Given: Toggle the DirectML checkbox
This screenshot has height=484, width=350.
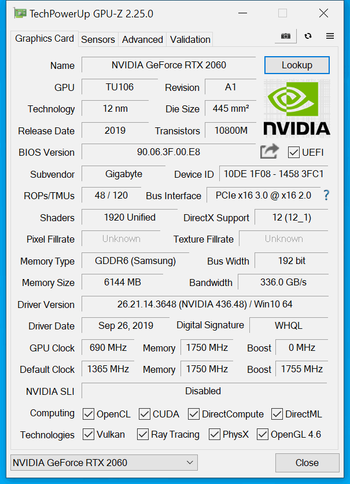Looking at the screenshot, I should click(277, 414).
